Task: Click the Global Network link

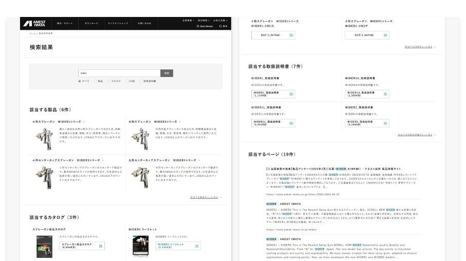Action: (206, 26)
